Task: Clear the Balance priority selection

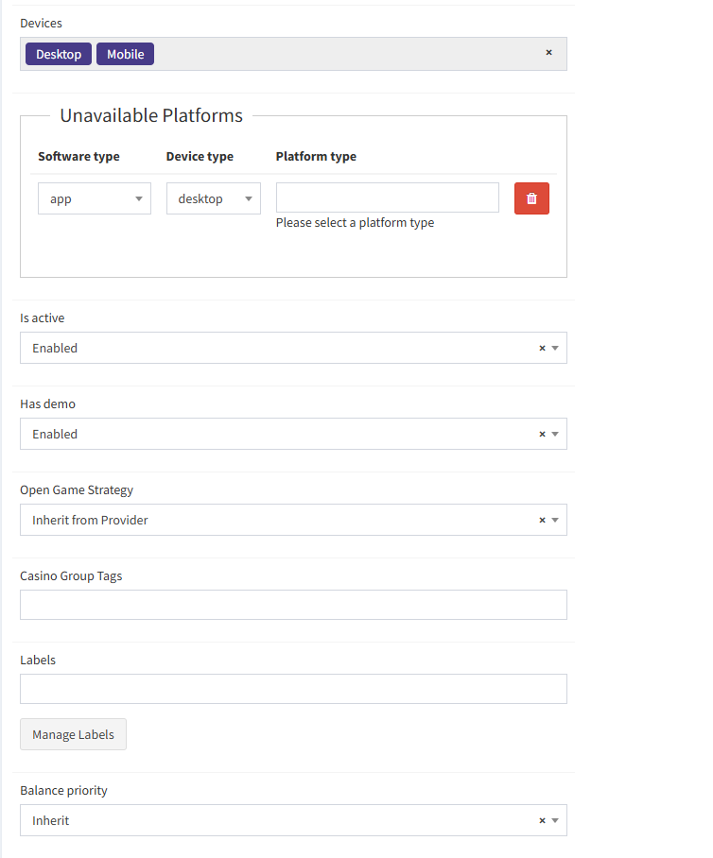Action: pos(542,821)
